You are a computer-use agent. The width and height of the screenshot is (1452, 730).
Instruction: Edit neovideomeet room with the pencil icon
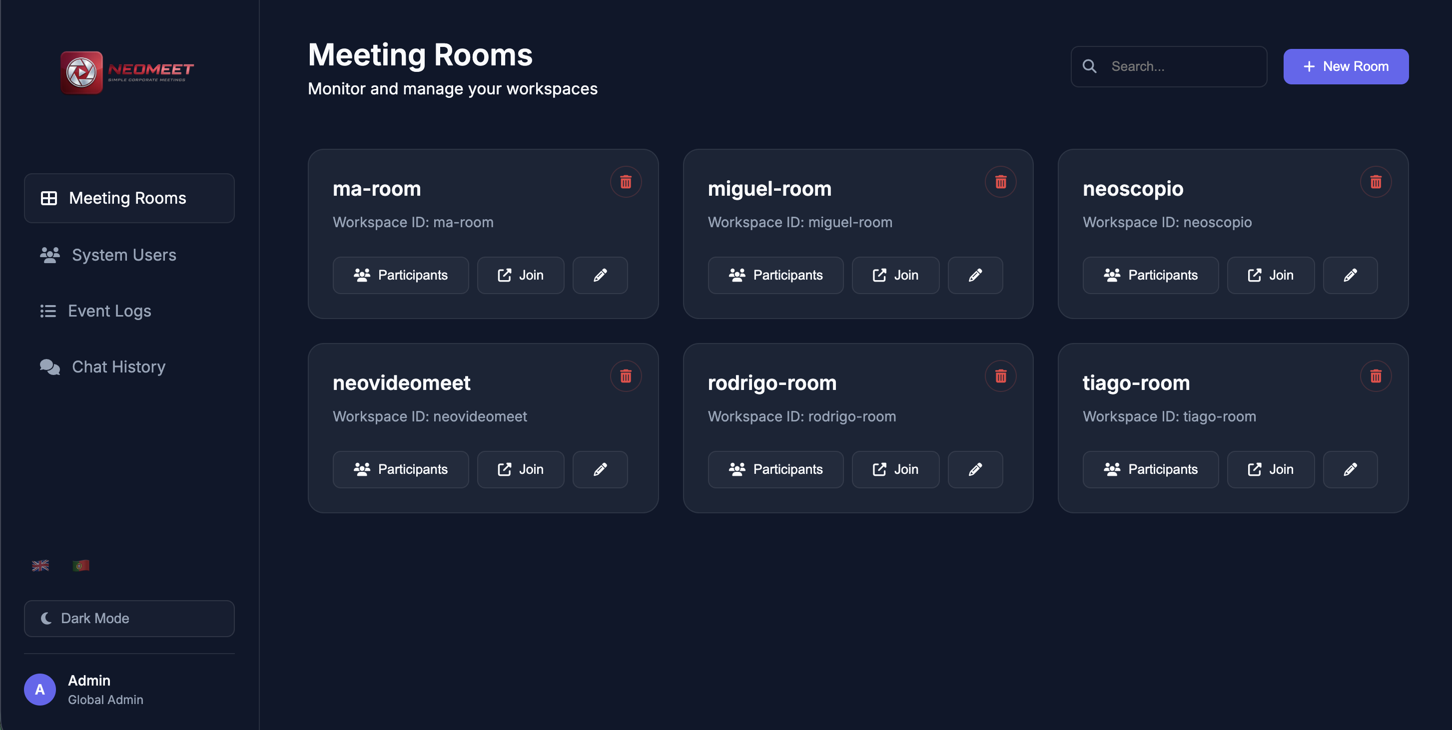(600, 469)
